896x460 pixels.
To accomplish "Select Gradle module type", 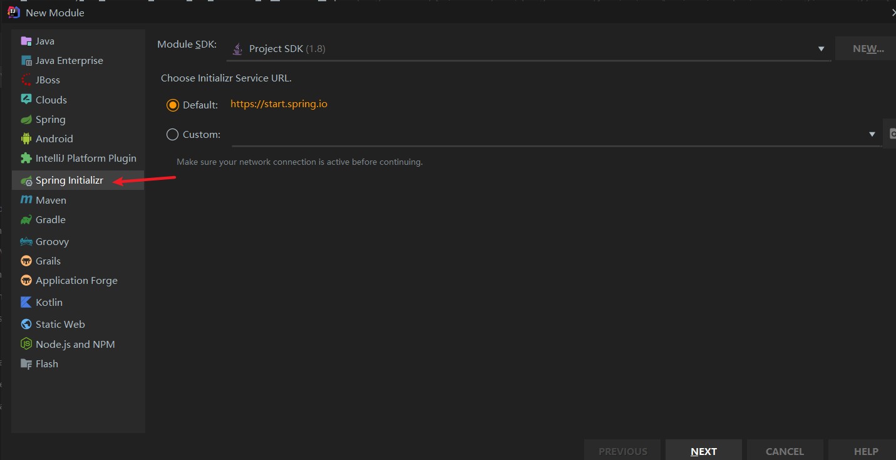I will coord(78,219).
